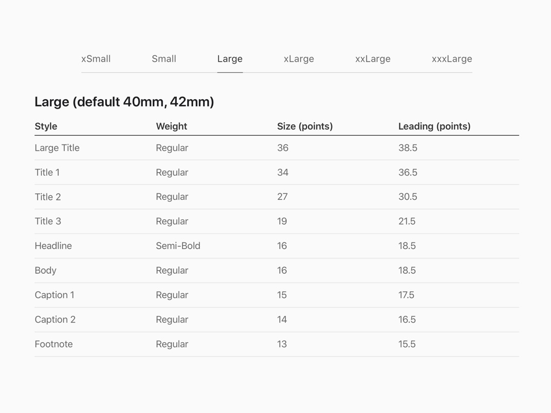Open the xLarge tab

pos(299,59)
